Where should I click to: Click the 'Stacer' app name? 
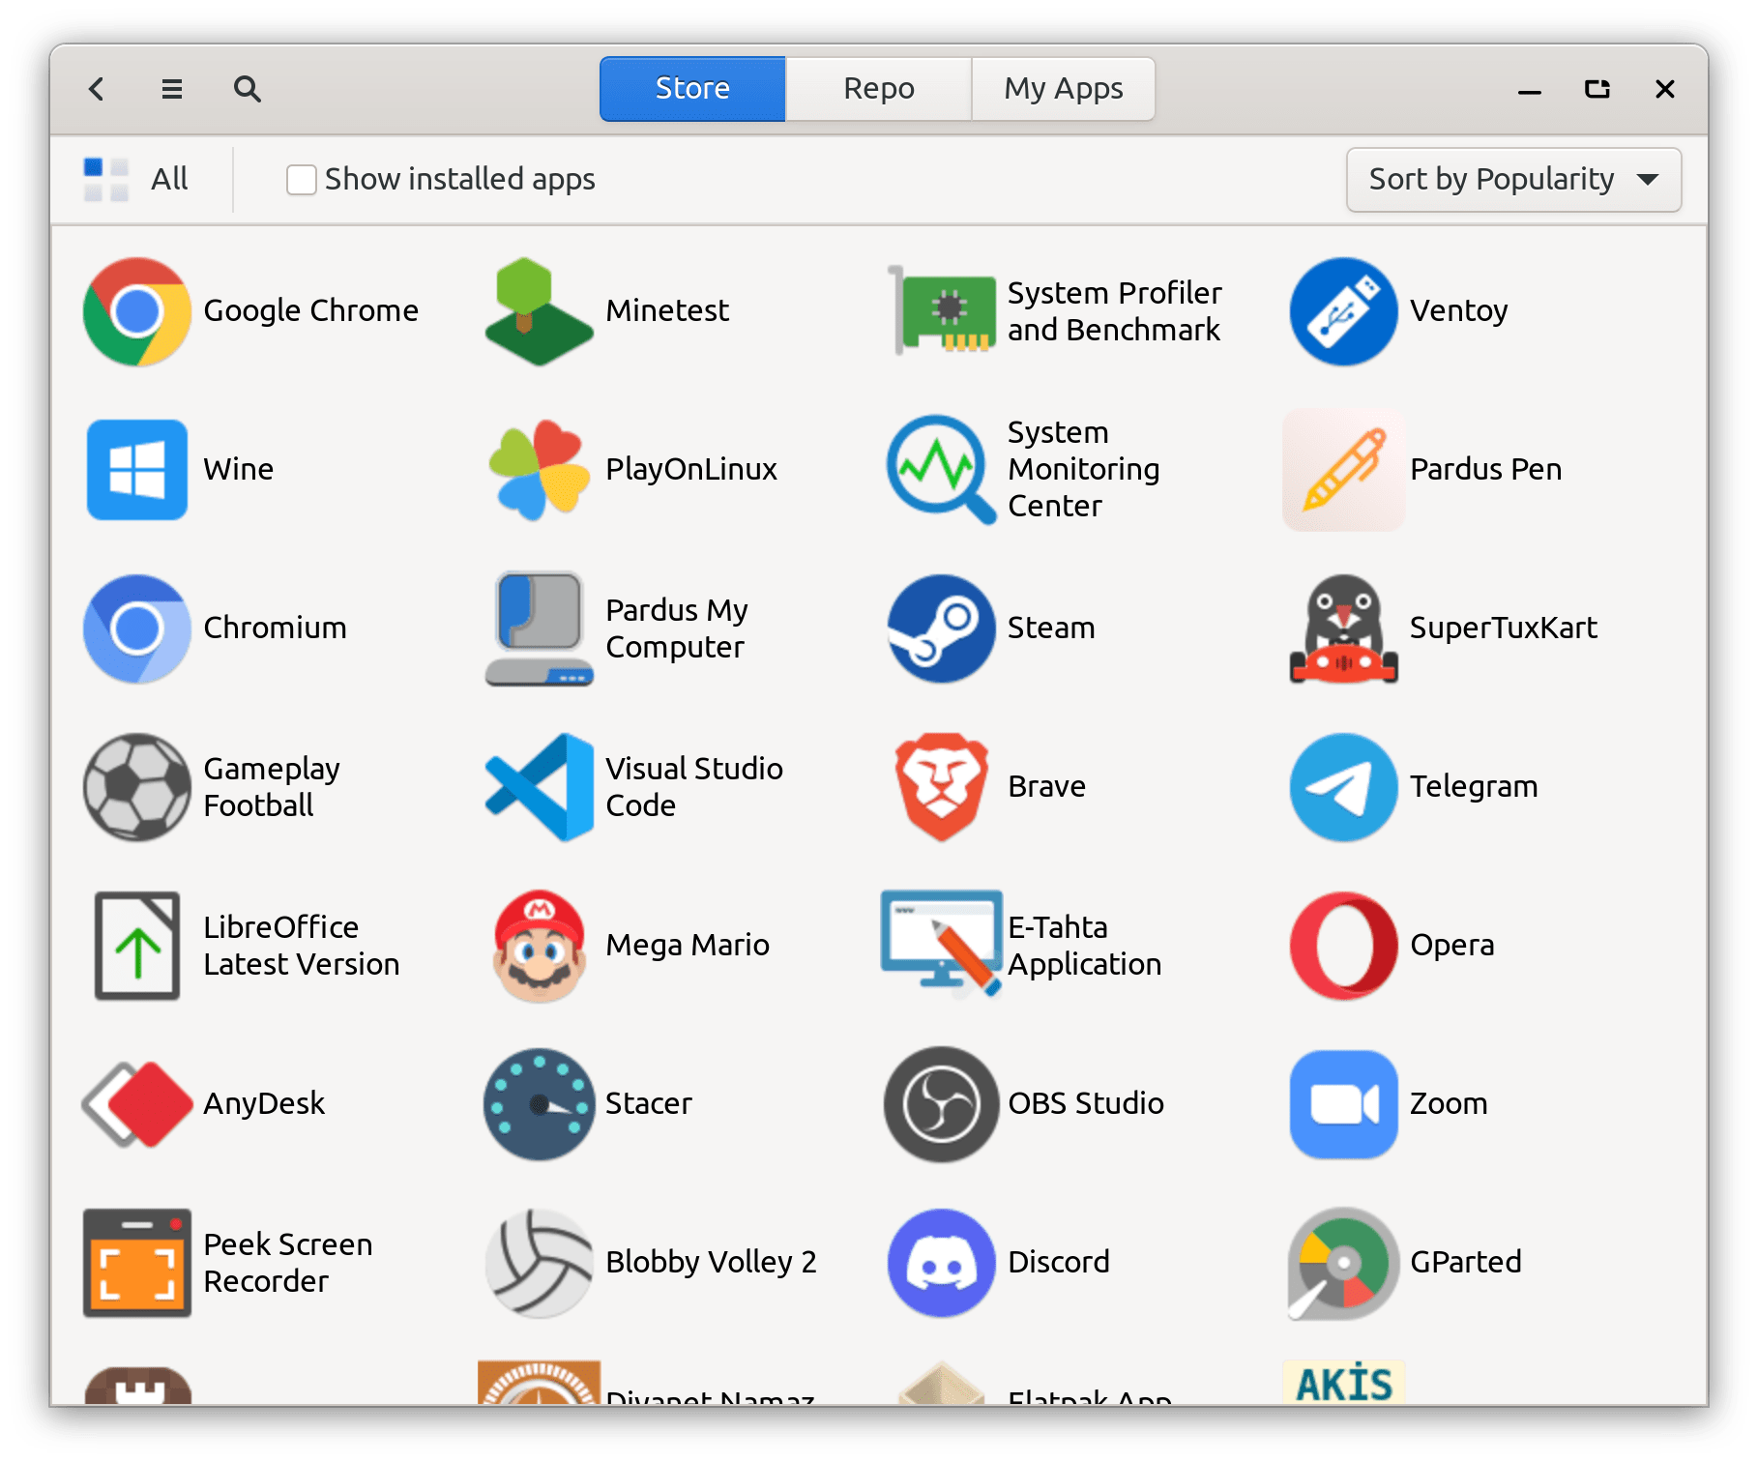[x=649, y=1104]
